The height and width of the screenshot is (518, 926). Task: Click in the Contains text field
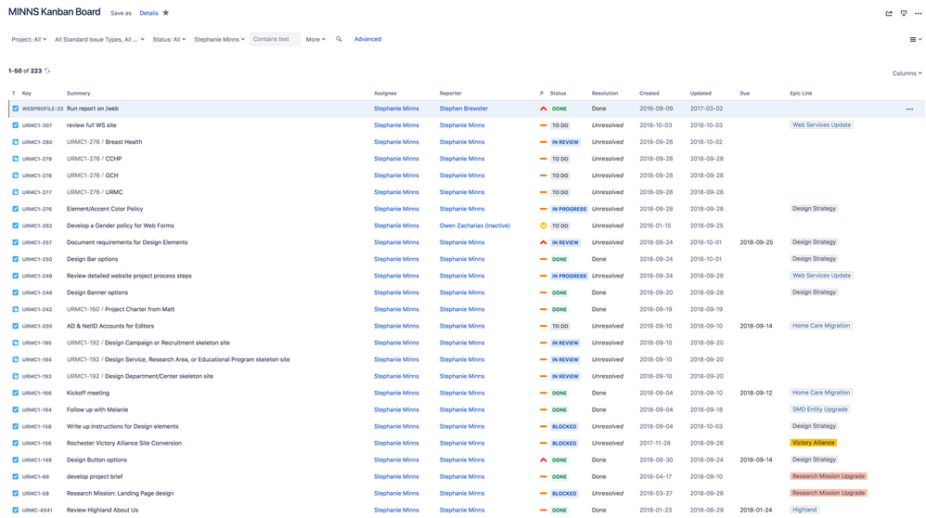(275, 39)
